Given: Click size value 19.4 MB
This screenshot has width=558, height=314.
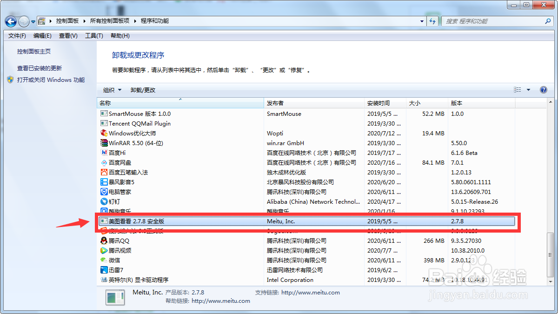Looking at the screenshot, I should click(x=433, y=133).
